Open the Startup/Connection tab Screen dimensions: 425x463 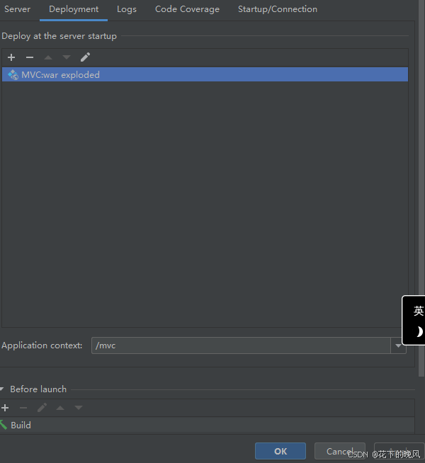pos(278,9)
